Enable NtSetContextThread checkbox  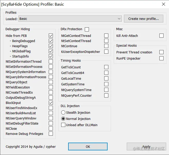106,41
